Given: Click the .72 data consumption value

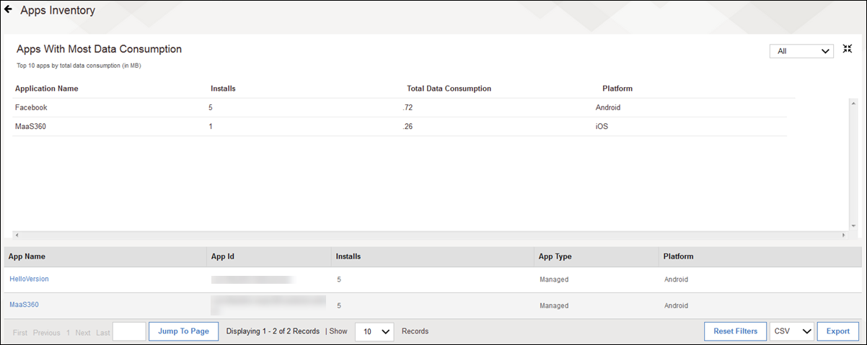Looking at the screenshot, I should [x=408, y=107].
